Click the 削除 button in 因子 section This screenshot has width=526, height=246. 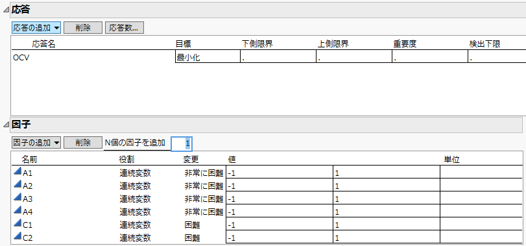(x=83, y=143)
